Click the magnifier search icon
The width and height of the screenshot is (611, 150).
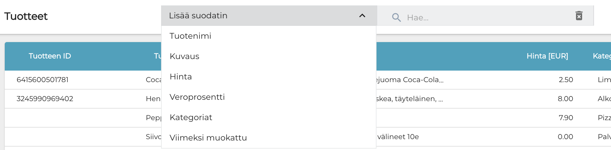[x=396, y=17]
